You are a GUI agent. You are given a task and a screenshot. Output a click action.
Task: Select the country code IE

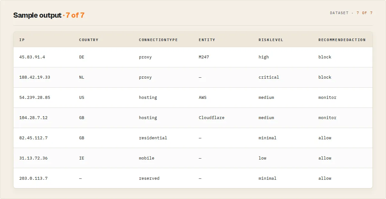click(82, 158)
